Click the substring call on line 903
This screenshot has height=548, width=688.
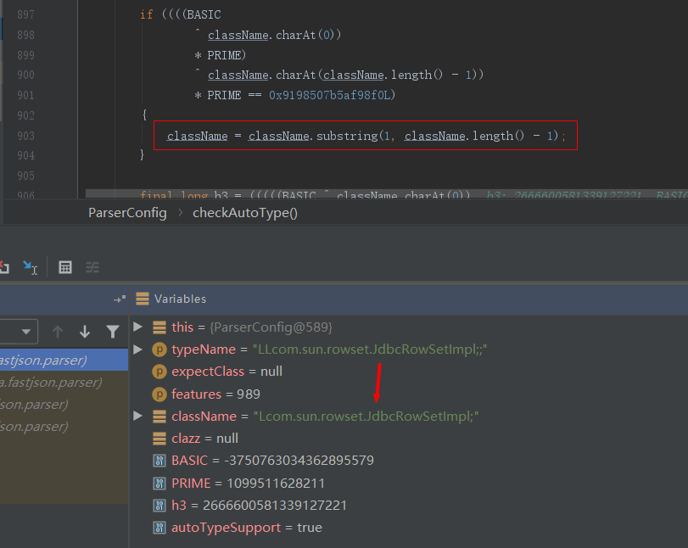point(347,136)
